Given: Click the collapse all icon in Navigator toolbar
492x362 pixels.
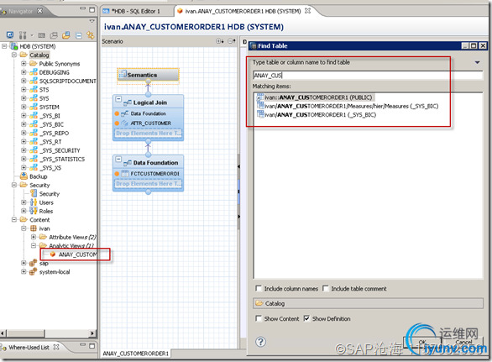Looking at the screenshot, I should click(79, 35).
